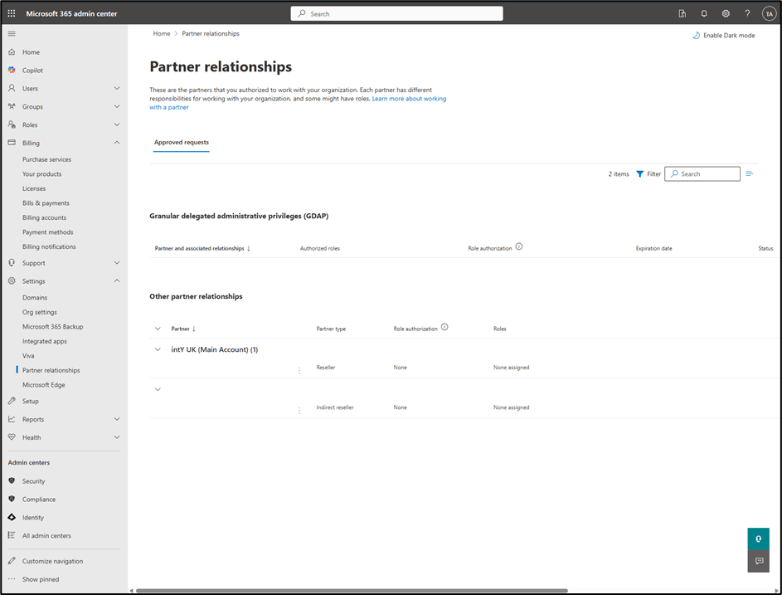Open the app launcher waffle icon
The height and width of the screenshot is (595, 782).
(x=12, y=13)
